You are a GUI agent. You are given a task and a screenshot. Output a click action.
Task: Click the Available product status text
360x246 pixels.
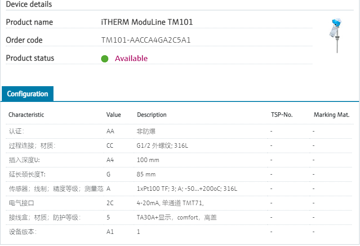[131, 58]
